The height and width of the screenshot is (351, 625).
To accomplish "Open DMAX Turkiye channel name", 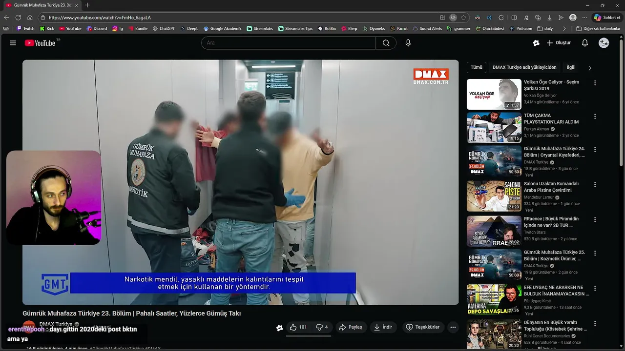I will (56, 324).
